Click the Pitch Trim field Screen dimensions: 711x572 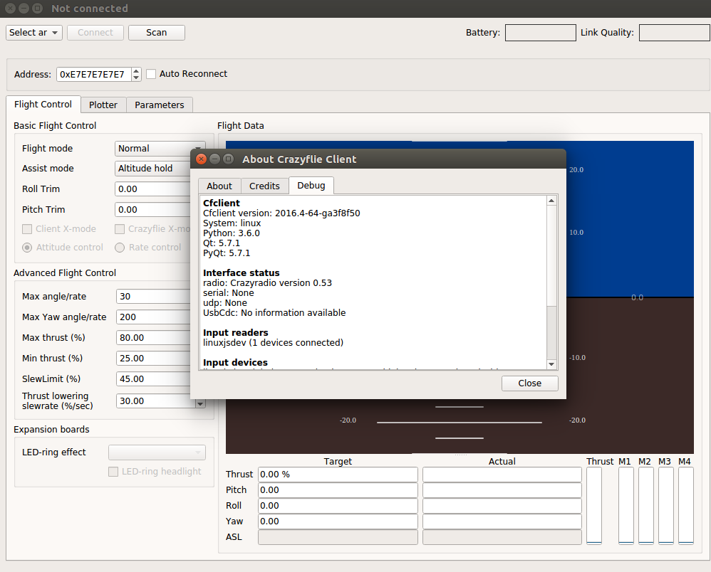coord(152,210)
